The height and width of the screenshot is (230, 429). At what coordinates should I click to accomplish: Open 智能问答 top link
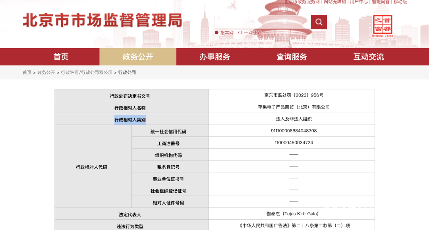[381, 2]
